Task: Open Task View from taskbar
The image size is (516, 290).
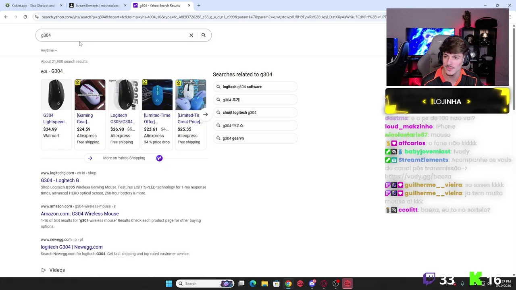Action: 241,284
